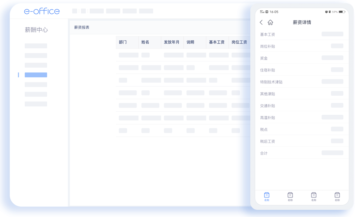Click the 发放年月 column header
The image size is (355, 217).
click(x=172, y=42)
